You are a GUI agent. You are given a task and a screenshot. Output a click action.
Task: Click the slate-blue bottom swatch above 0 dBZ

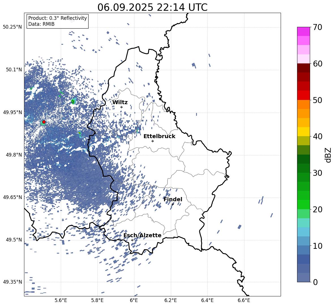(x=303, y=277)
